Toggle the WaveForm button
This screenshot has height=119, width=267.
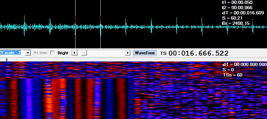pos(144,53)
